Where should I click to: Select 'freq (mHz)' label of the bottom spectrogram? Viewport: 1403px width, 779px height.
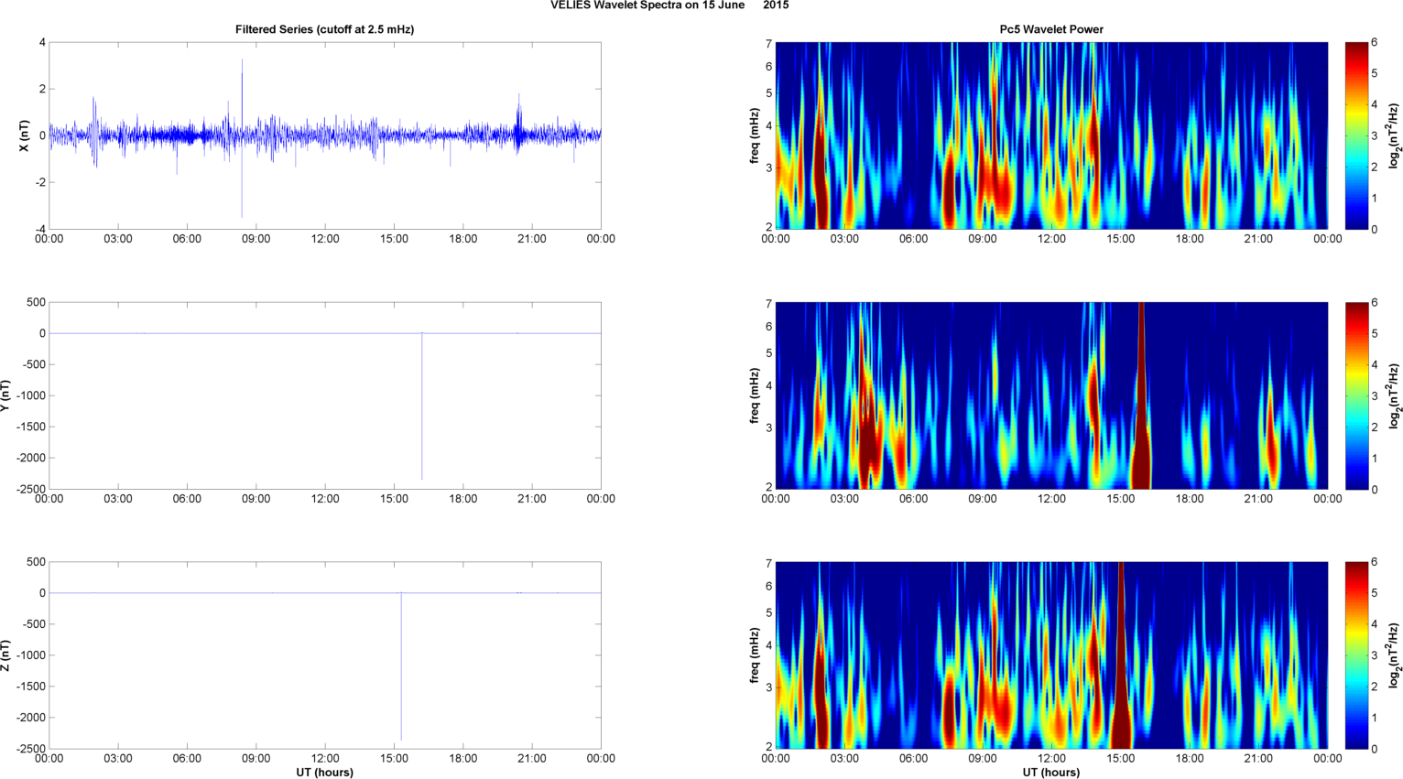pyautogui.click(x=754, y=655)
